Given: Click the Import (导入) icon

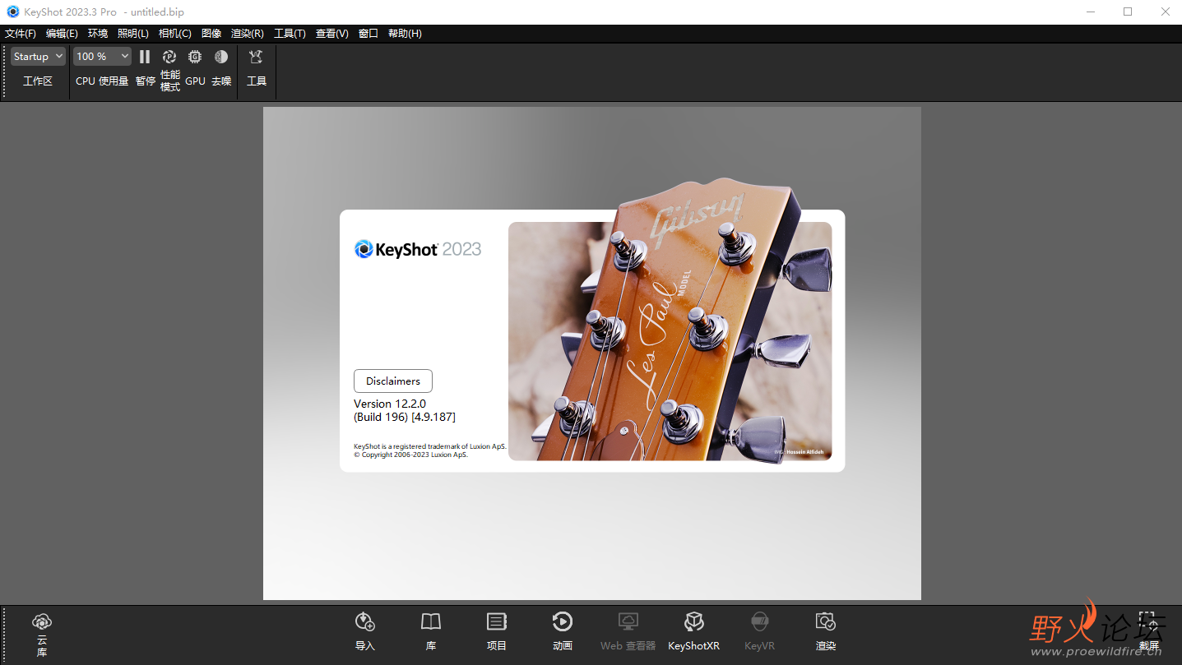Looking at the screenshot, I should pos(365,621).
